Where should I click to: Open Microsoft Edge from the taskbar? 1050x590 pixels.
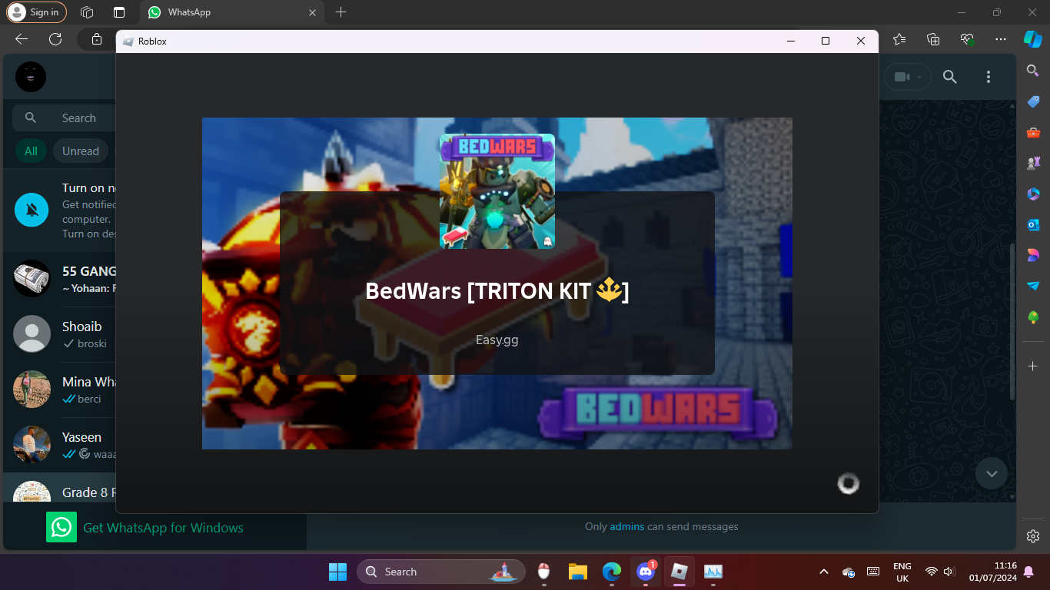[612, 572]
